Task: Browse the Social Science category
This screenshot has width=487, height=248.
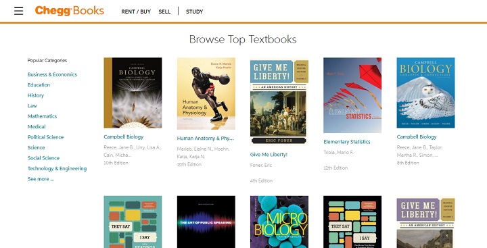Action: (x=43, y=158)
